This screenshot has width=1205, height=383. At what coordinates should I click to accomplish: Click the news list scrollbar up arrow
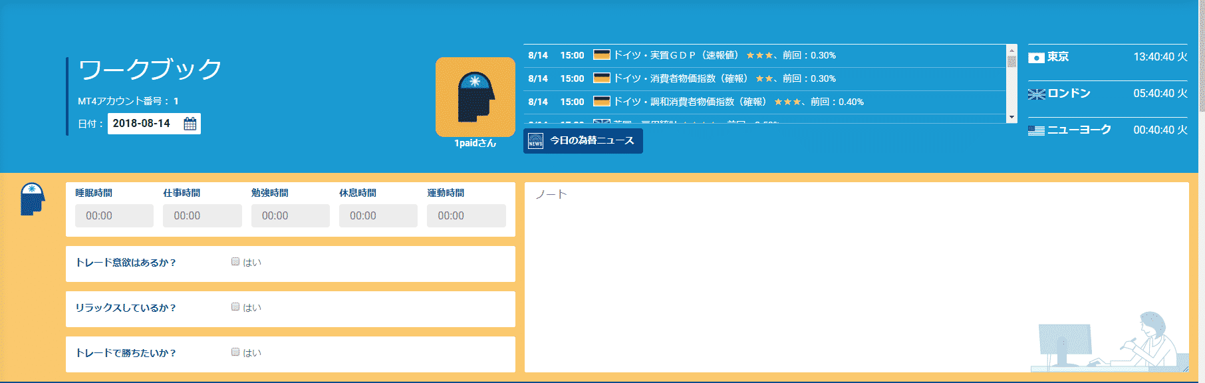point(1011,50)
